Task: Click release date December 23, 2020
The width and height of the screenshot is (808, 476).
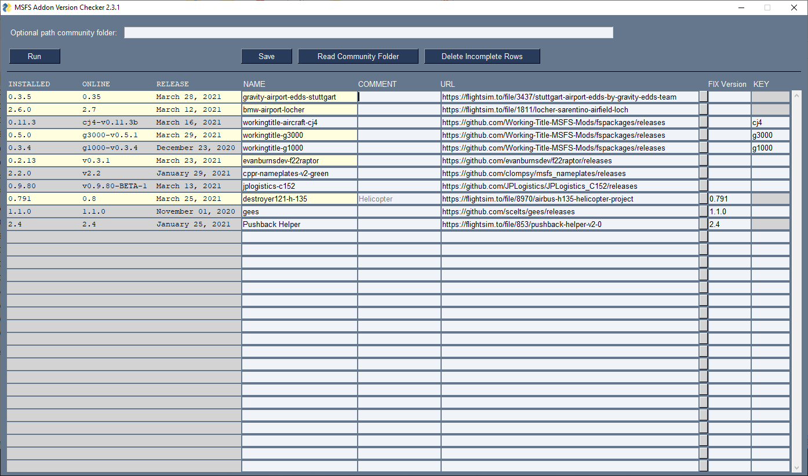Action: 195,148
